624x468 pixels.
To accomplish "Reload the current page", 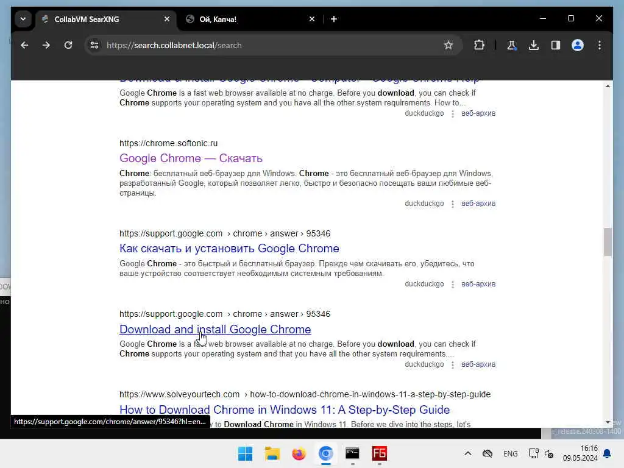I will [68, 45].
